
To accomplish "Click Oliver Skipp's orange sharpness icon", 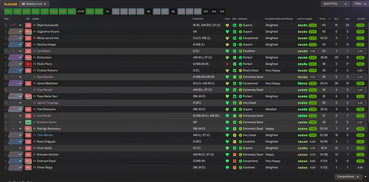I will (x=235, y=168).
